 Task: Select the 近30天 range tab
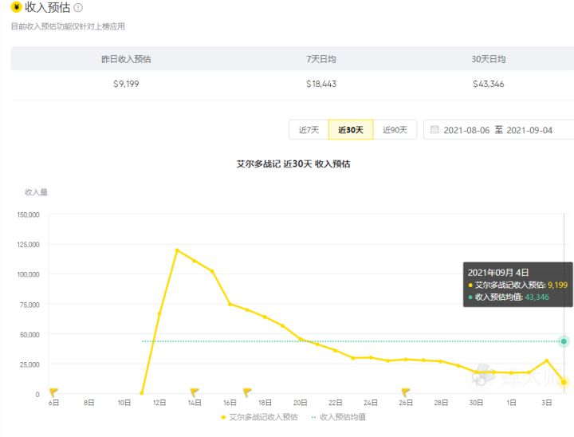351,130
